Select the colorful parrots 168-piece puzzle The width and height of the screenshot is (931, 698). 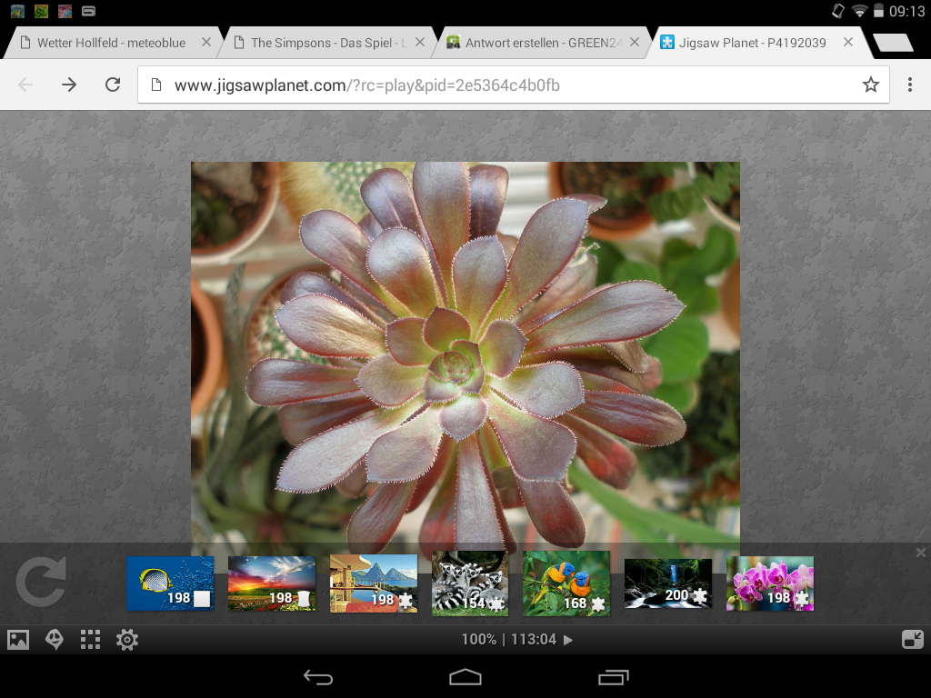pyautogui.click(x=566, y=583)
